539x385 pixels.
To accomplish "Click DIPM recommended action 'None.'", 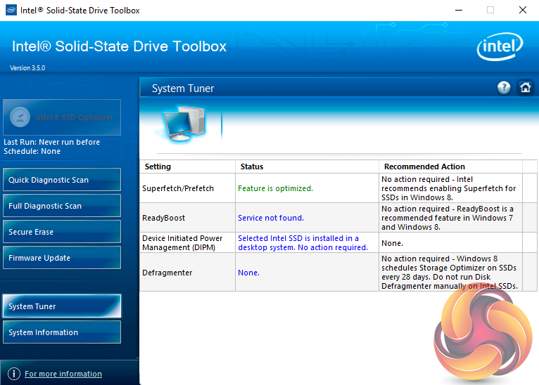I will [x=392, y=243].
